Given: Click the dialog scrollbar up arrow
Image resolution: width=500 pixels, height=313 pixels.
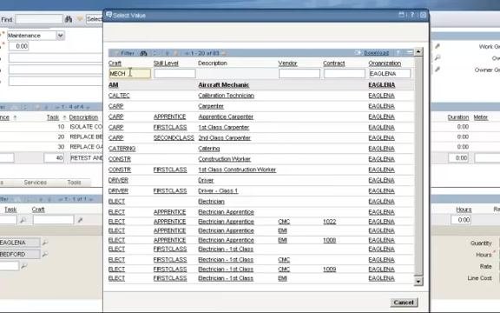Looking at the screenshot, I should pos(418,51).
